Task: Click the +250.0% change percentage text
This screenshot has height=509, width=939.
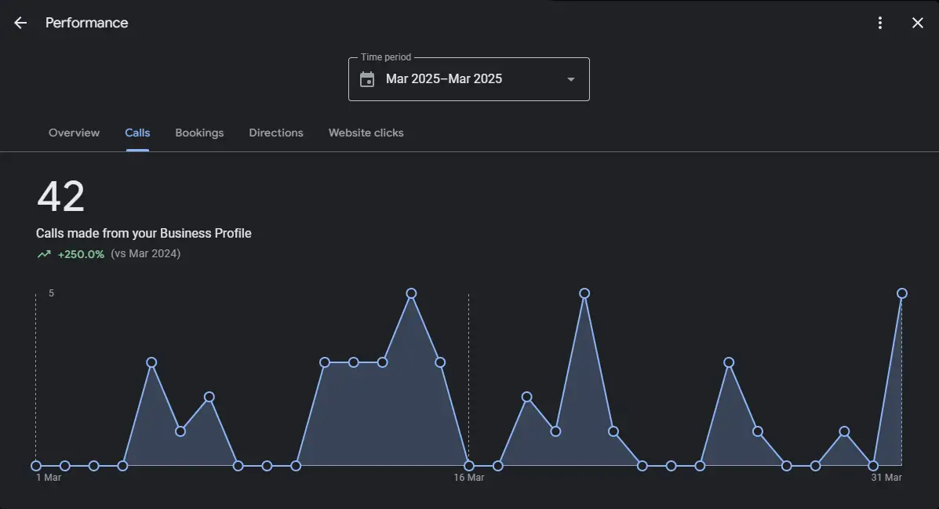Action: pyautogui.click(x=81, y=254)
